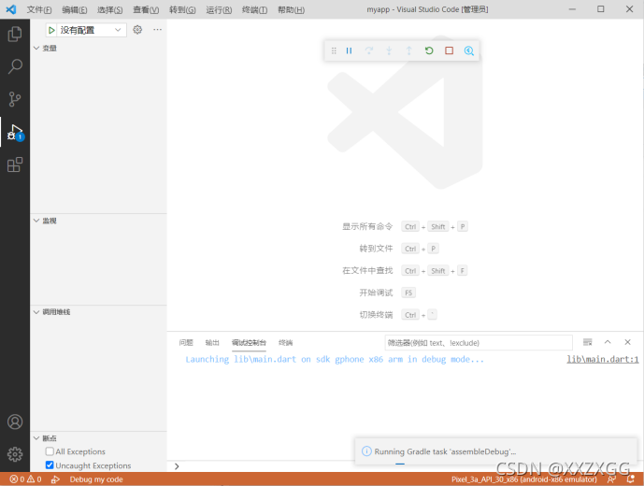Click the Step Into debug button

[x=389, y=50]
